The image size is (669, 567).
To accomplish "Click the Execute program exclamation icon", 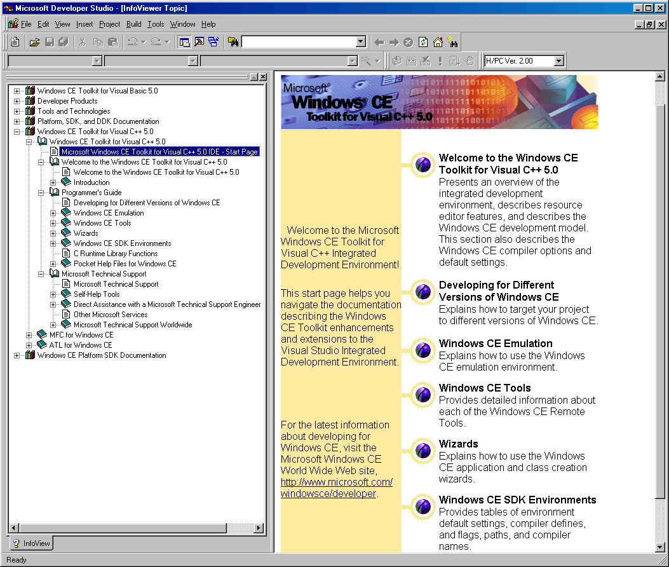I will (440, 61).
